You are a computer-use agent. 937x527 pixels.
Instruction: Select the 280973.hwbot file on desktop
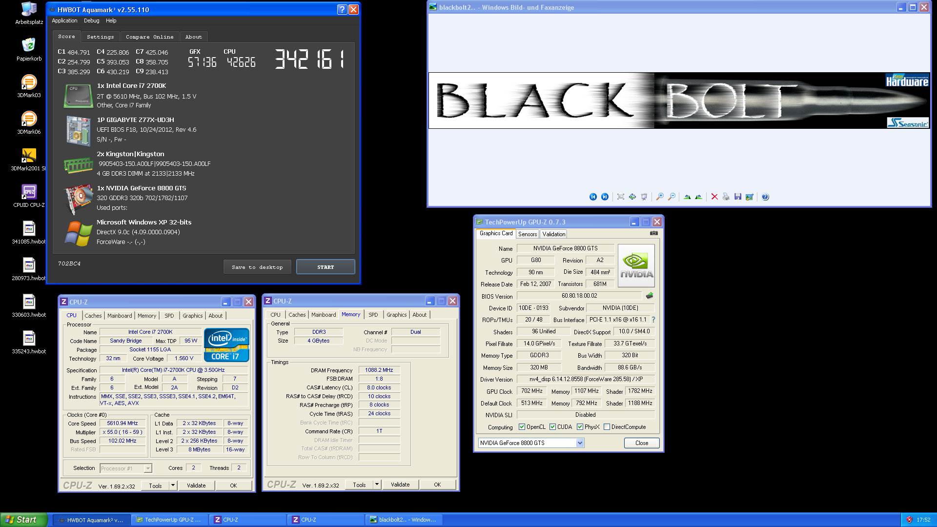click(x=29, y=269)
